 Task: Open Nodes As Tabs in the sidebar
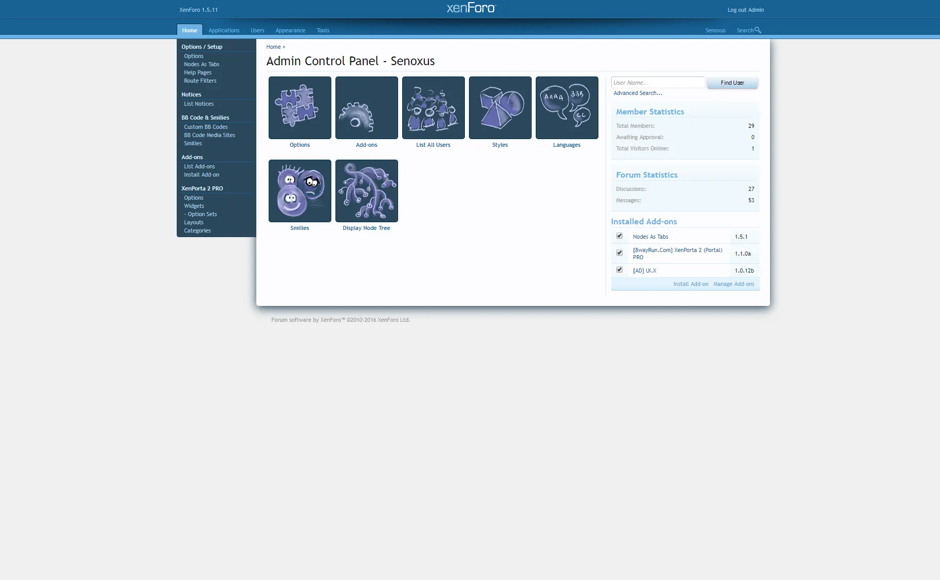click(202, 65)
